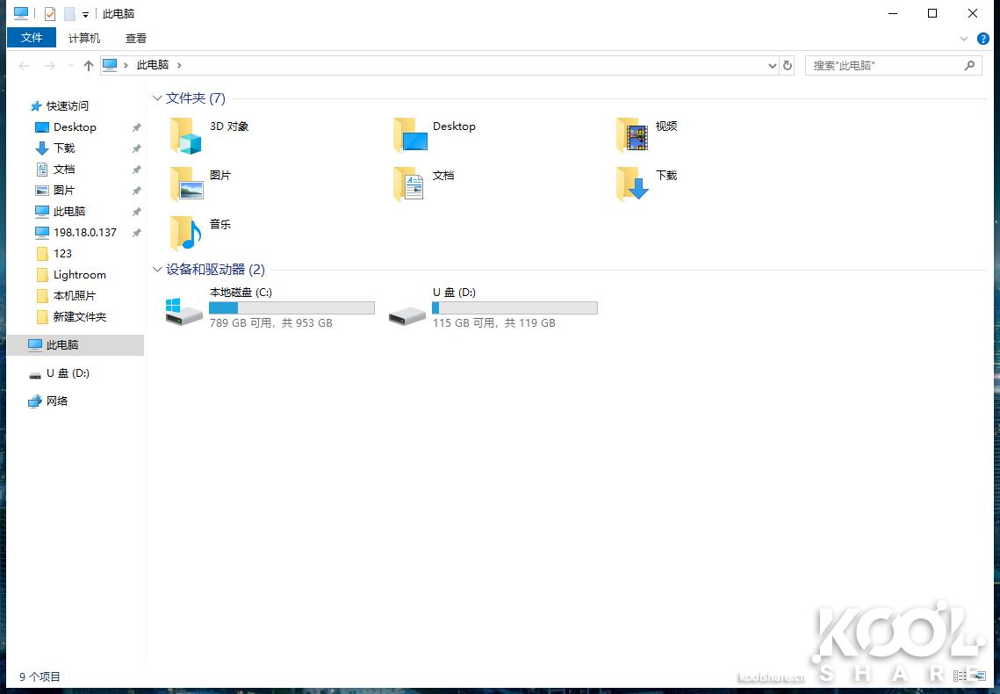This screenshot has width=1000, height=694.
Task: Switch to details view in status bar
Action: (960, 676)
